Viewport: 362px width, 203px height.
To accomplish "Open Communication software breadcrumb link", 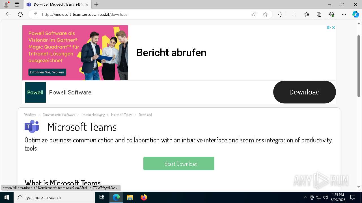I will point(59,115).
